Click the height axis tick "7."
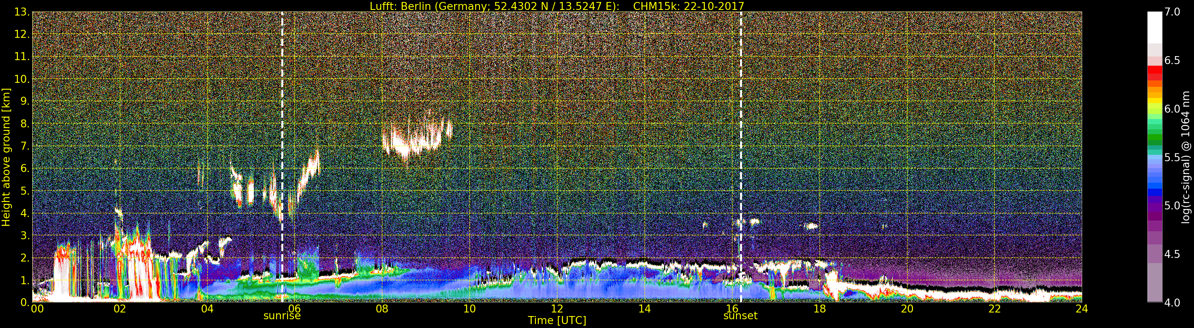This screenshot has height=328, width=1194. [x=25, y=146]
